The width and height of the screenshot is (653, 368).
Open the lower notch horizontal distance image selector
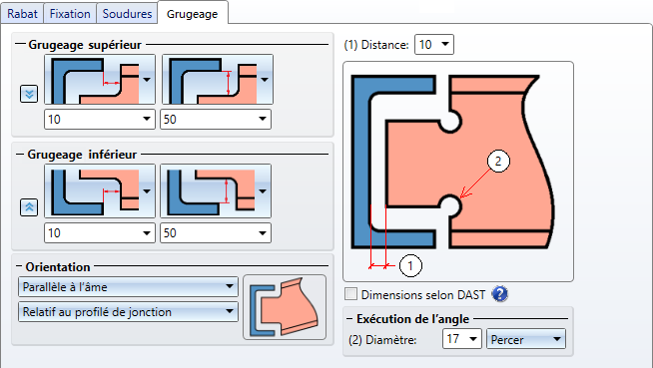(x=100, y=190)
